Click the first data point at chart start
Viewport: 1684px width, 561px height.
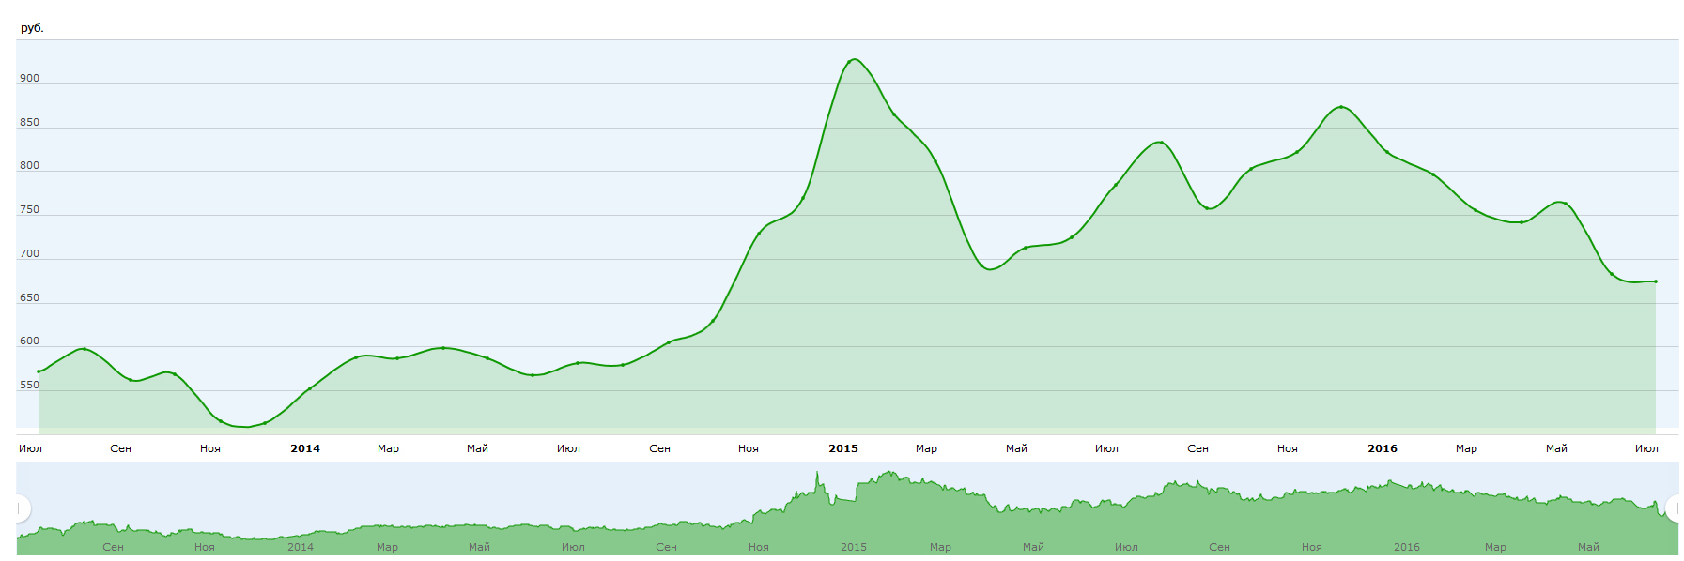[39, 371]
